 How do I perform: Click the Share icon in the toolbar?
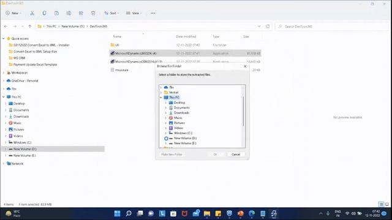[81, 13]
